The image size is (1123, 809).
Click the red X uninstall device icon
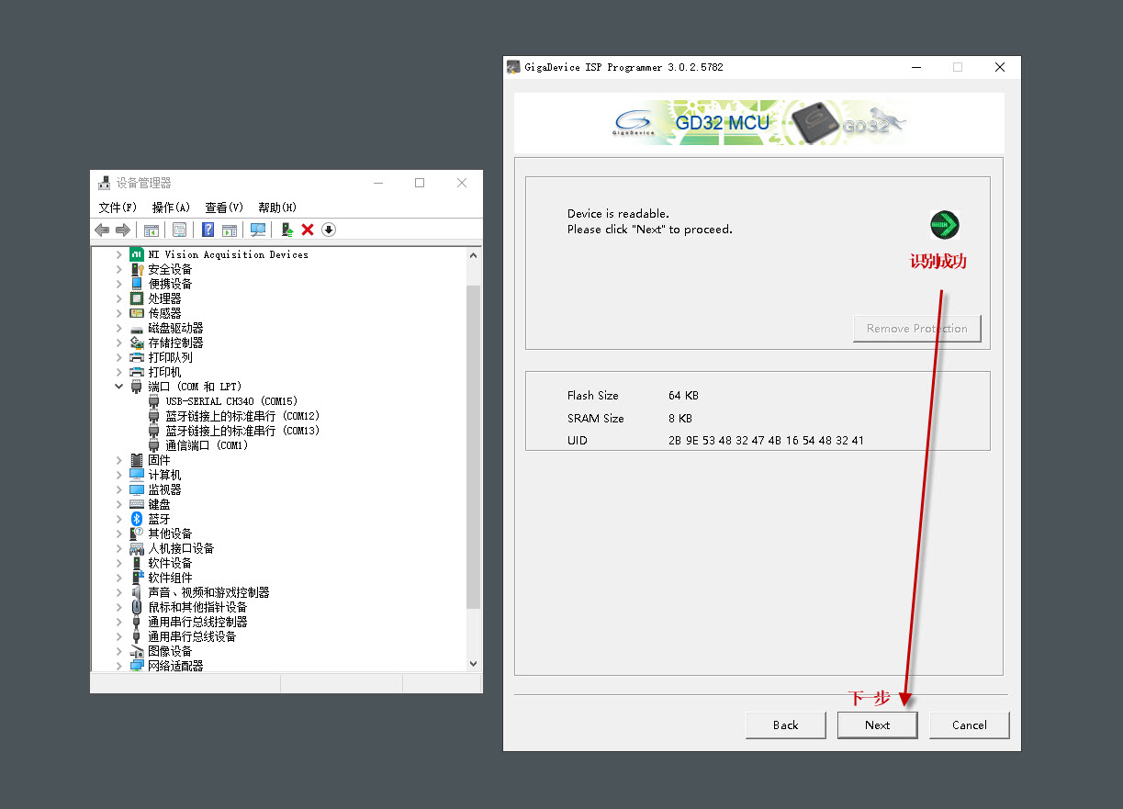pyautogui.click(x=308, y=230)
